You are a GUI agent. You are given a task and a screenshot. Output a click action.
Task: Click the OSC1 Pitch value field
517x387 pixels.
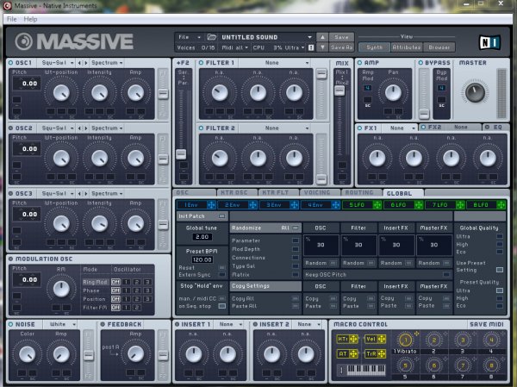27,84
